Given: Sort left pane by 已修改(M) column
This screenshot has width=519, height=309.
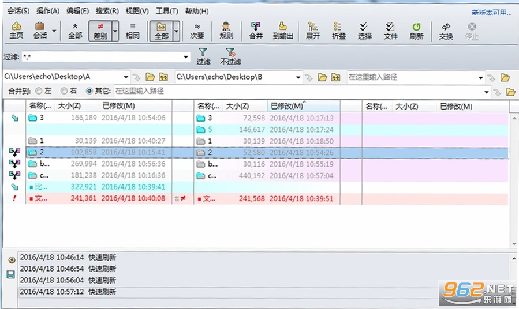Looking at the screenshot, I should click(135, 105).
